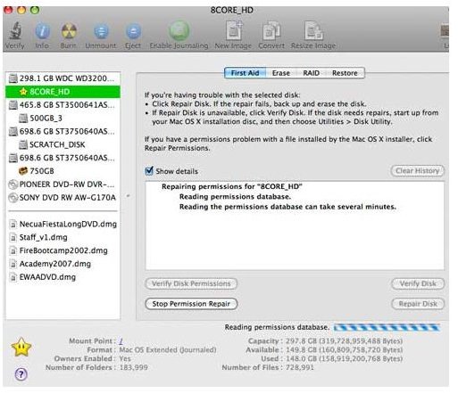Viewport: 458px width, 393px height.
Task: Click the 'can take several minutes' log line
Action: (287, 207)
